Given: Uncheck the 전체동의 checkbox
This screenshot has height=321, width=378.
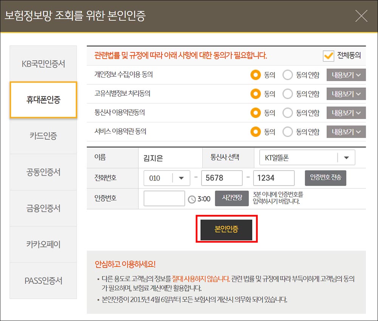Looking at the screenshot, I should (329, 56).
